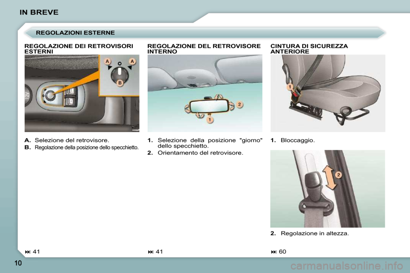Click the 'IN BREVE' page heading
Viewport: 410px width, 273px height.
coord(39,12)
